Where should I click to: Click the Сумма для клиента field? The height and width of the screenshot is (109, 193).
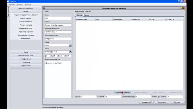[175, 97]
